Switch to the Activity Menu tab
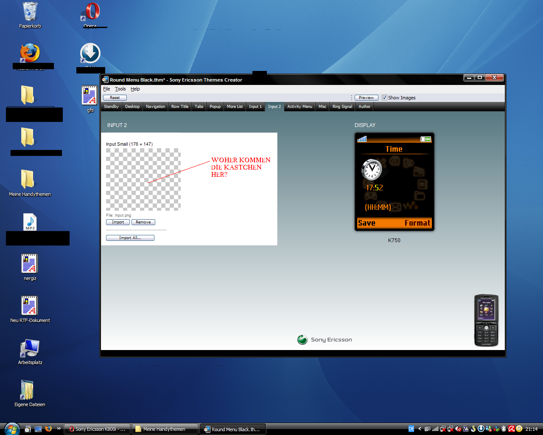Viewport: 543px width, 435px height. [299, 107]
